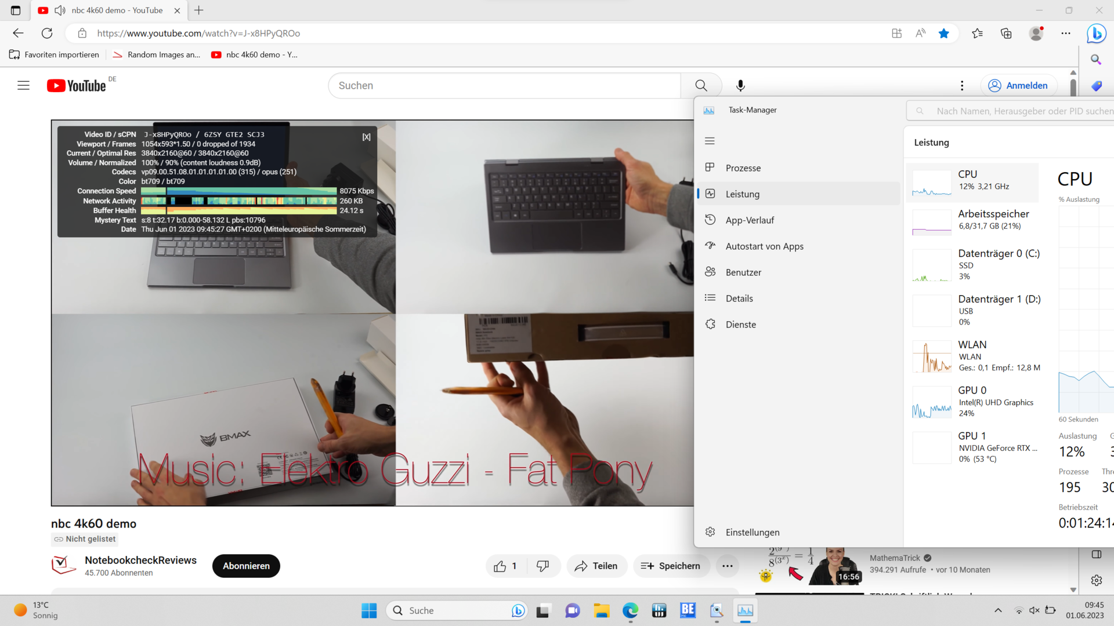Select GPU 1 NVIDIA GeForce entry
This screenshot has height=626, width=1114.
972,447
